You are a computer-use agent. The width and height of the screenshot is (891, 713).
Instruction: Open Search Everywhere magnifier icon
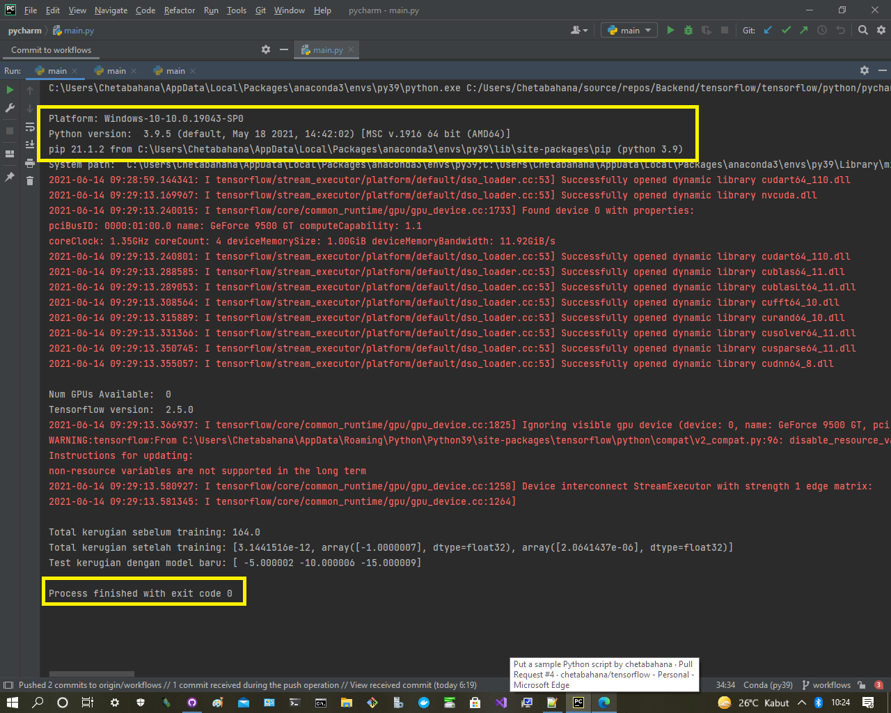(x=863, y=30)
